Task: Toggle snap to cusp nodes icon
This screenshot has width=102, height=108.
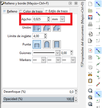Action: pos(98,71)
